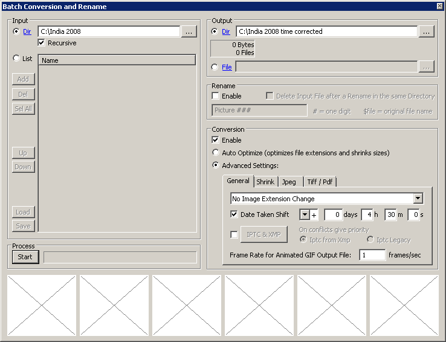Click the Save list button
446x342 pixels.
[24, 226]
